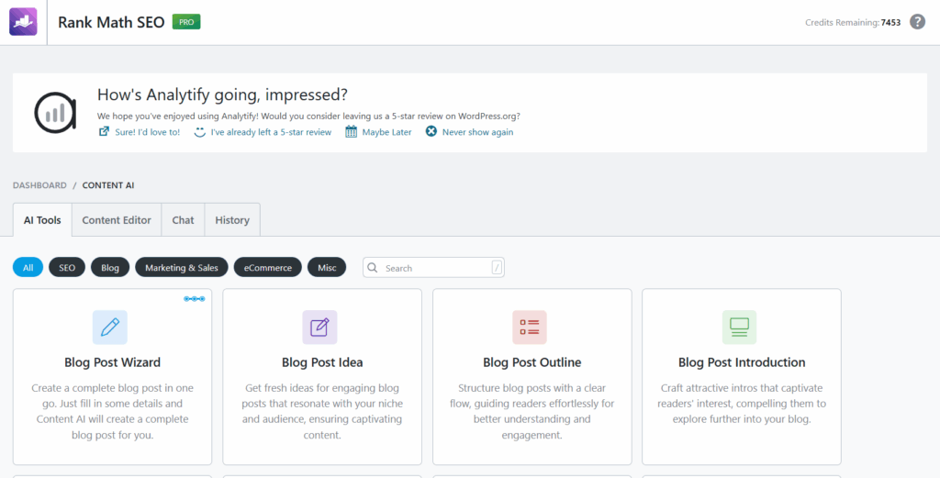
Task: Click "Sure! I'd love to!" link
Action: tap(148, 132)
